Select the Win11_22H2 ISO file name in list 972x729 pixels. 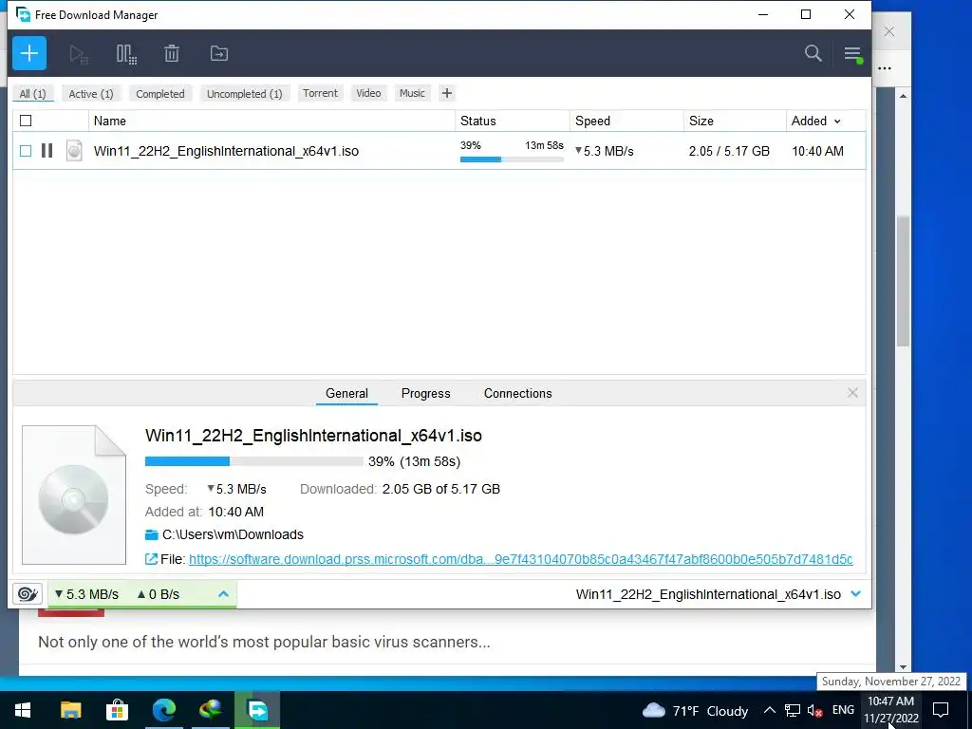[226, 151]
